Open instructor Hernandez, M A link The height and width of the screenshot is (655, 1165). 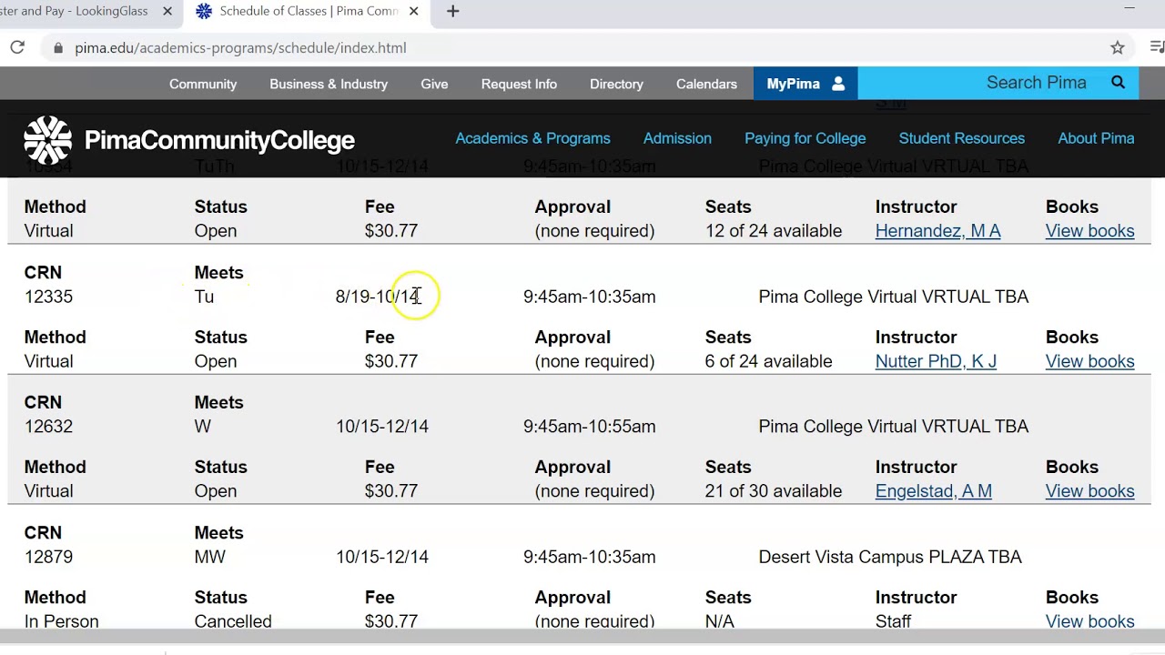point(937,231)
